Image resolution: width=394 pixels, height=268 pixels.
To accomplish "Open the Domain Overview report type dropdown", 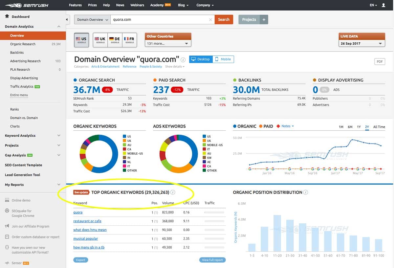I will [x=92, y=20].
